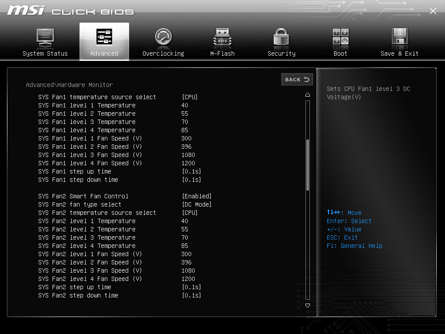This screenshot has height=334, width=445.
Task: Select SYS Fan1 level 2 Fan Speed 396
Action: tap(186, 147)
